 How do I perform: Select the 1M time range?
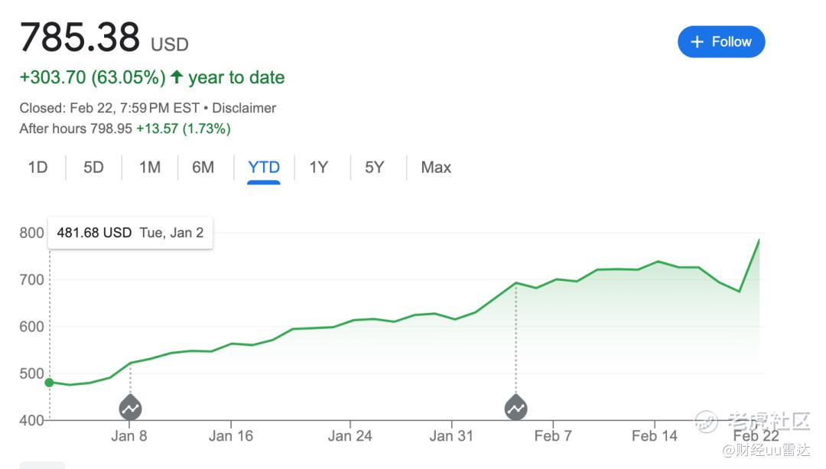(150, 167)
